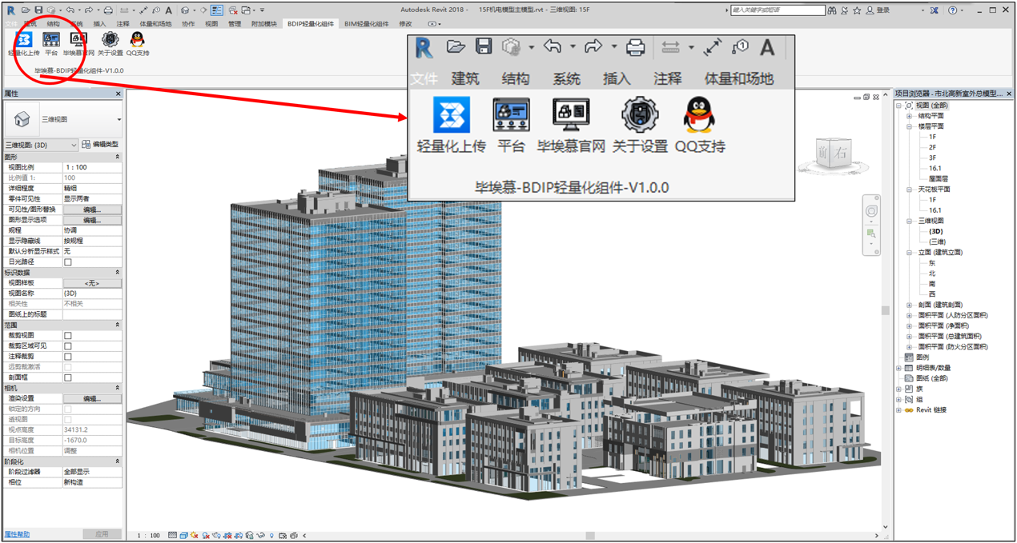Click the Autodesk Exchange Apps X icon
Screen dimensions: 1017x543
(935, 10)
